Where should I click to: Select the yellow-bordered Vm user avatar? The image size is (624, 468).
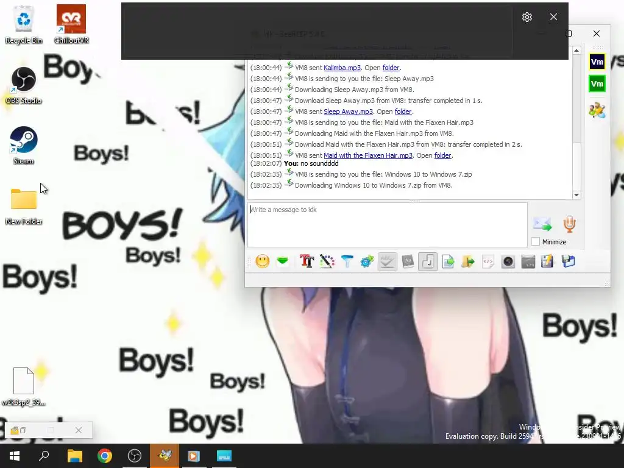597,62
